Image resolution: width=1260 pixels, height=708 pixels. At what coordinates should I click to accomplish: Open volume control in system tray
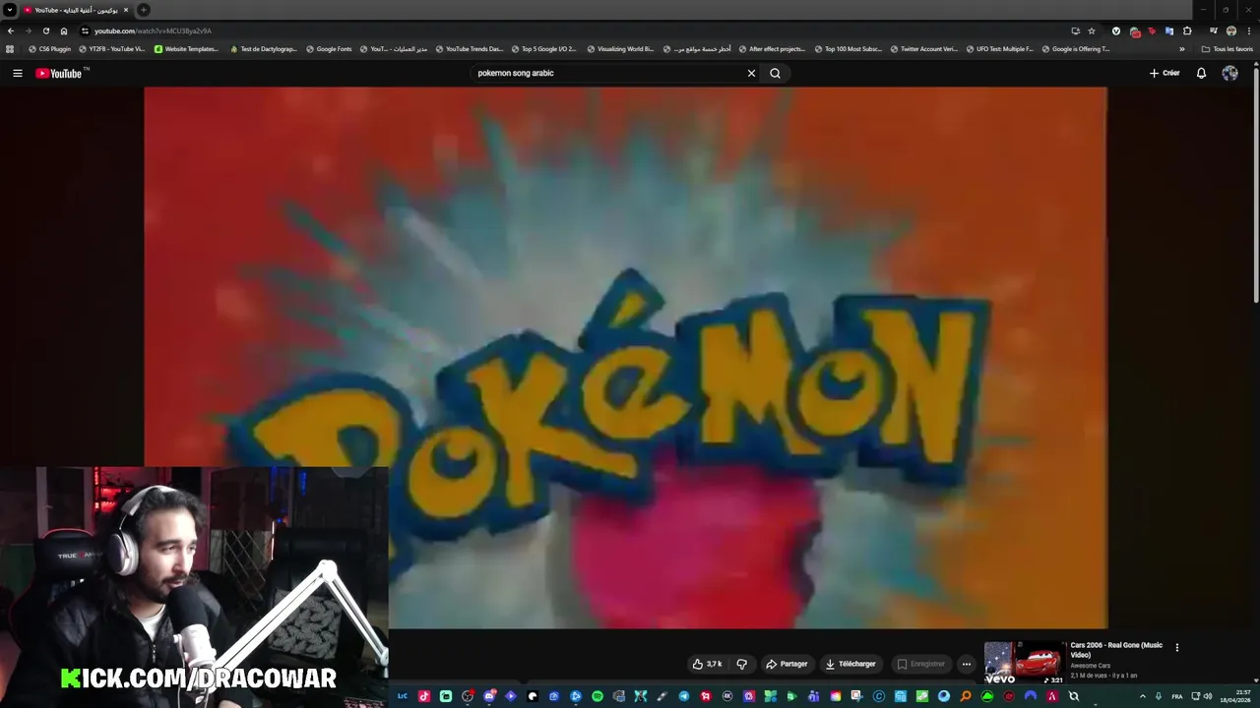coord(1208,696)
